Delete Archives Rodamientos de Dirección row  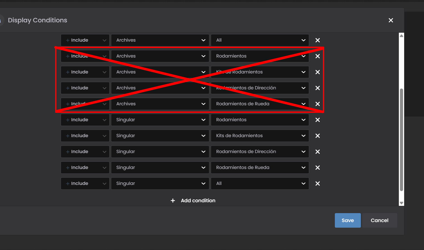318,88
